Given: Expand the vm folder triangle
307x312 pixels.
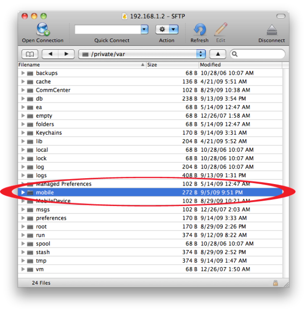Looking at the screenshot, I should pos(23,269).
